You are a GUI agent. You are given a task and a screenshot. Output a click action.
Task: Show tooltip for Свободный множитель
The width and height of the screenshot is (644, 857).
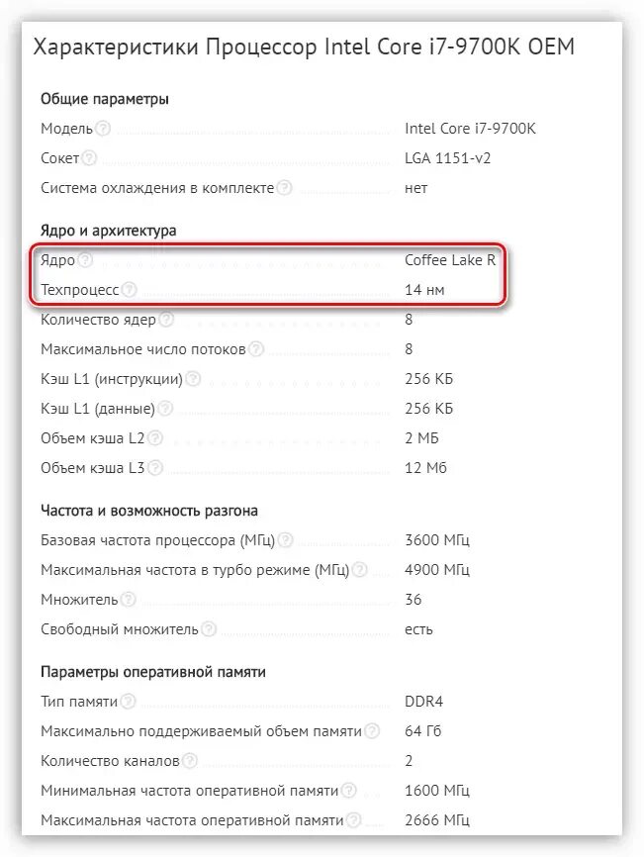pyautogui.click(x=209, y=629)
